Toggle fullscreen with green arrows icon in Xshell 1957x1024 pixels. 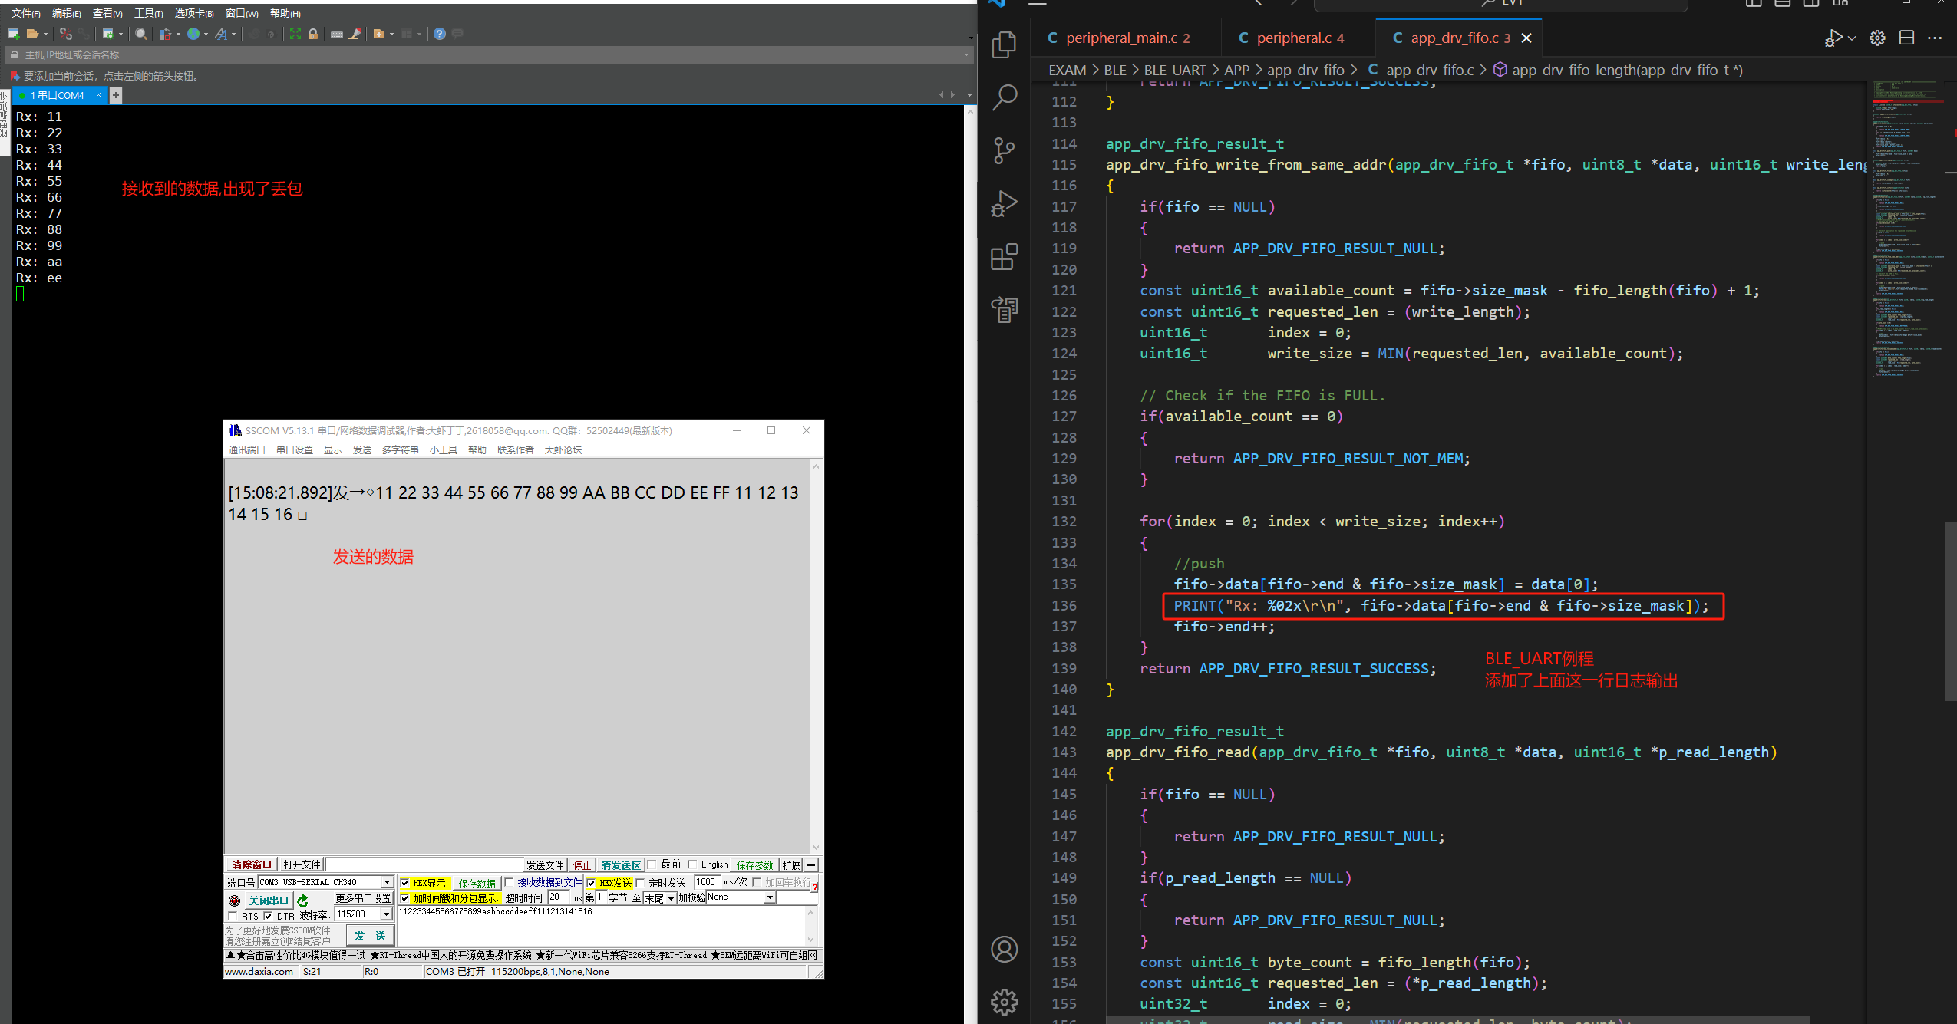(295, 34)
